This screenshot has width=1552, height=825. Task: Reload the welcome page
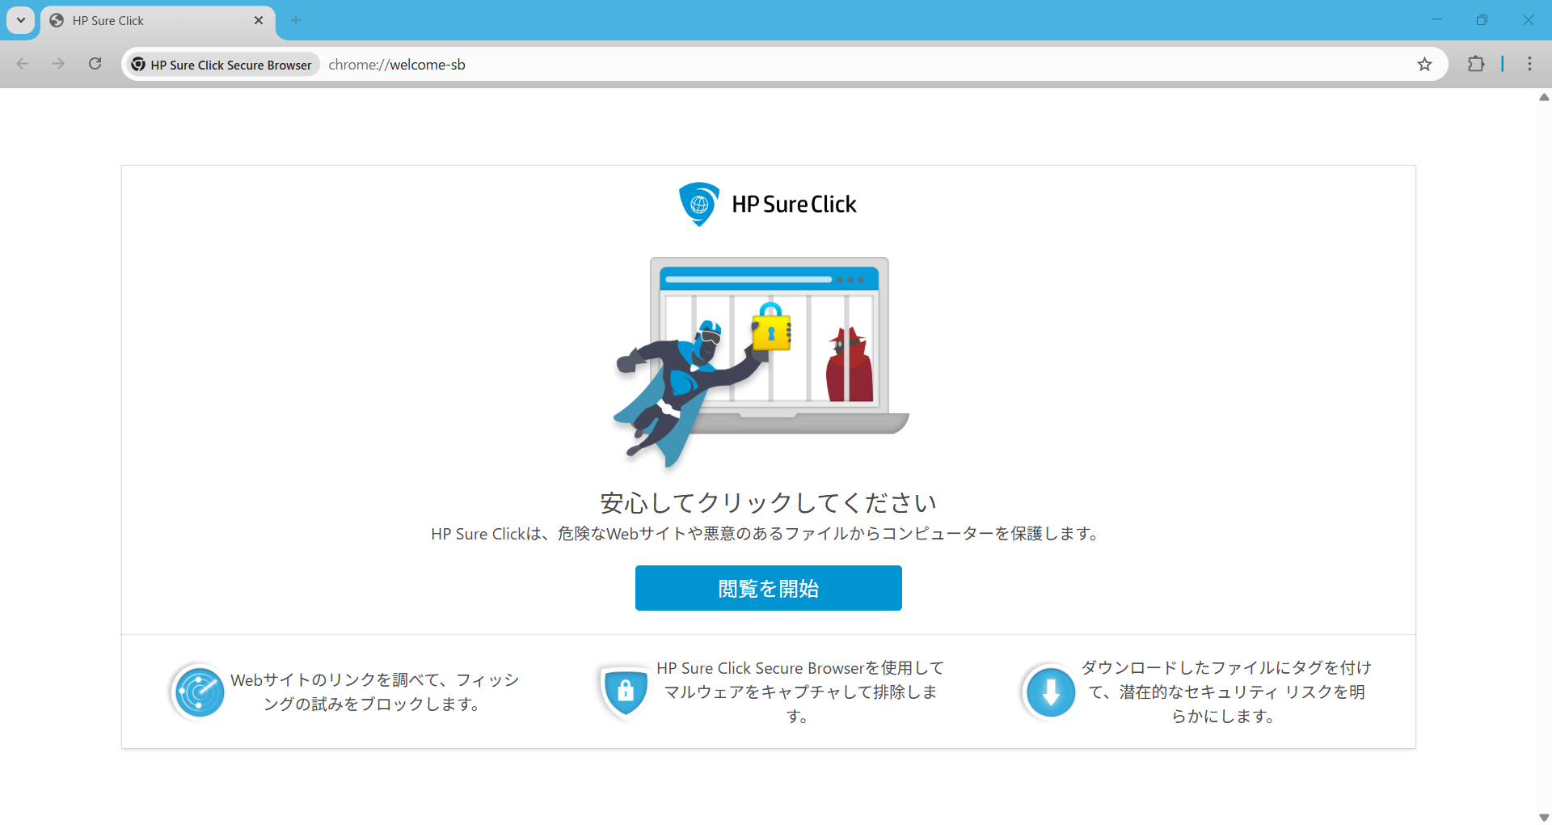point(95,65)
